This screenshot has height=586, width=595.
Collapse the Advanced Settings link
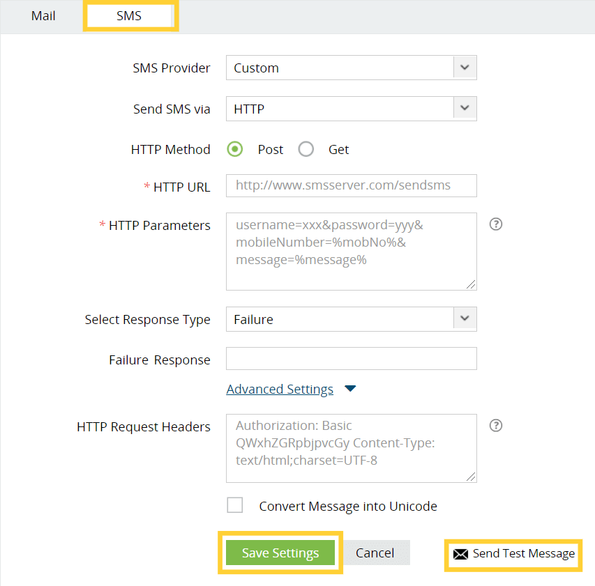[x=280, y=390]
